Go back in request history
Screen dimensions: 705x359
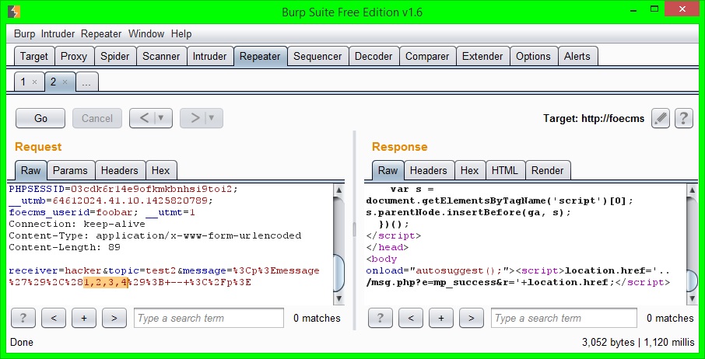(x=144, y=118)
